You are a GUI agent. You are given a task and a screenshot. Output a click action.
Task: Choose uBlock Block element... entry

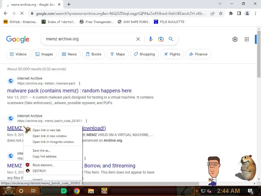tap(53, 165)
